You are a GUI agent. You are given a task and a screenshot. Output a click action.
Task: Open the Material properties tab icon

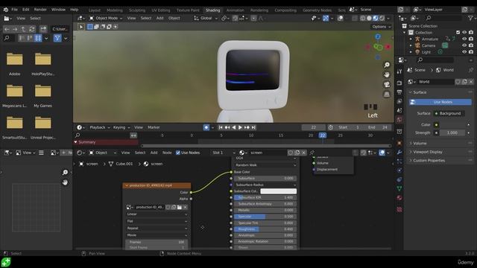pos(399,198)
